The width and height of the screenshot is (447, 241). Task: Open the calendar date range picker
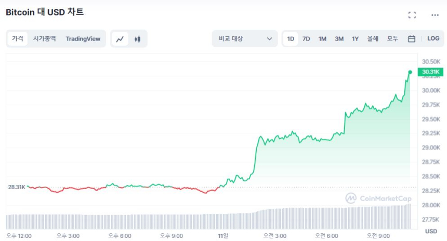(x=411, y=39)
